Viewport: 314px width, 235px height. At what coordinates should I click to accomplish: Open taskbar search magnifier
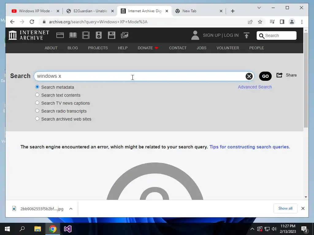[x=22, y=229]
